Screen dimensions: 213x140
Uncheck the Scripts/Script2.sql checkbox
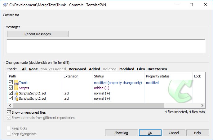click(11, 98)
